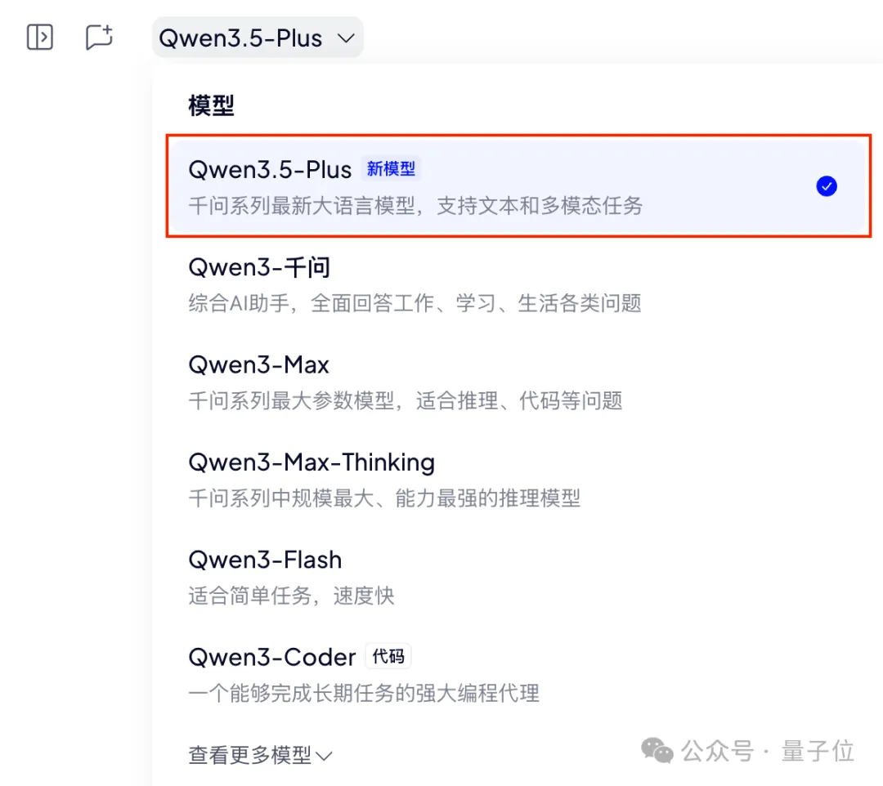Viewport: 883px width, 786px height.
Task: Select the Qwen3-Coder model
Action: coord(518,674)
